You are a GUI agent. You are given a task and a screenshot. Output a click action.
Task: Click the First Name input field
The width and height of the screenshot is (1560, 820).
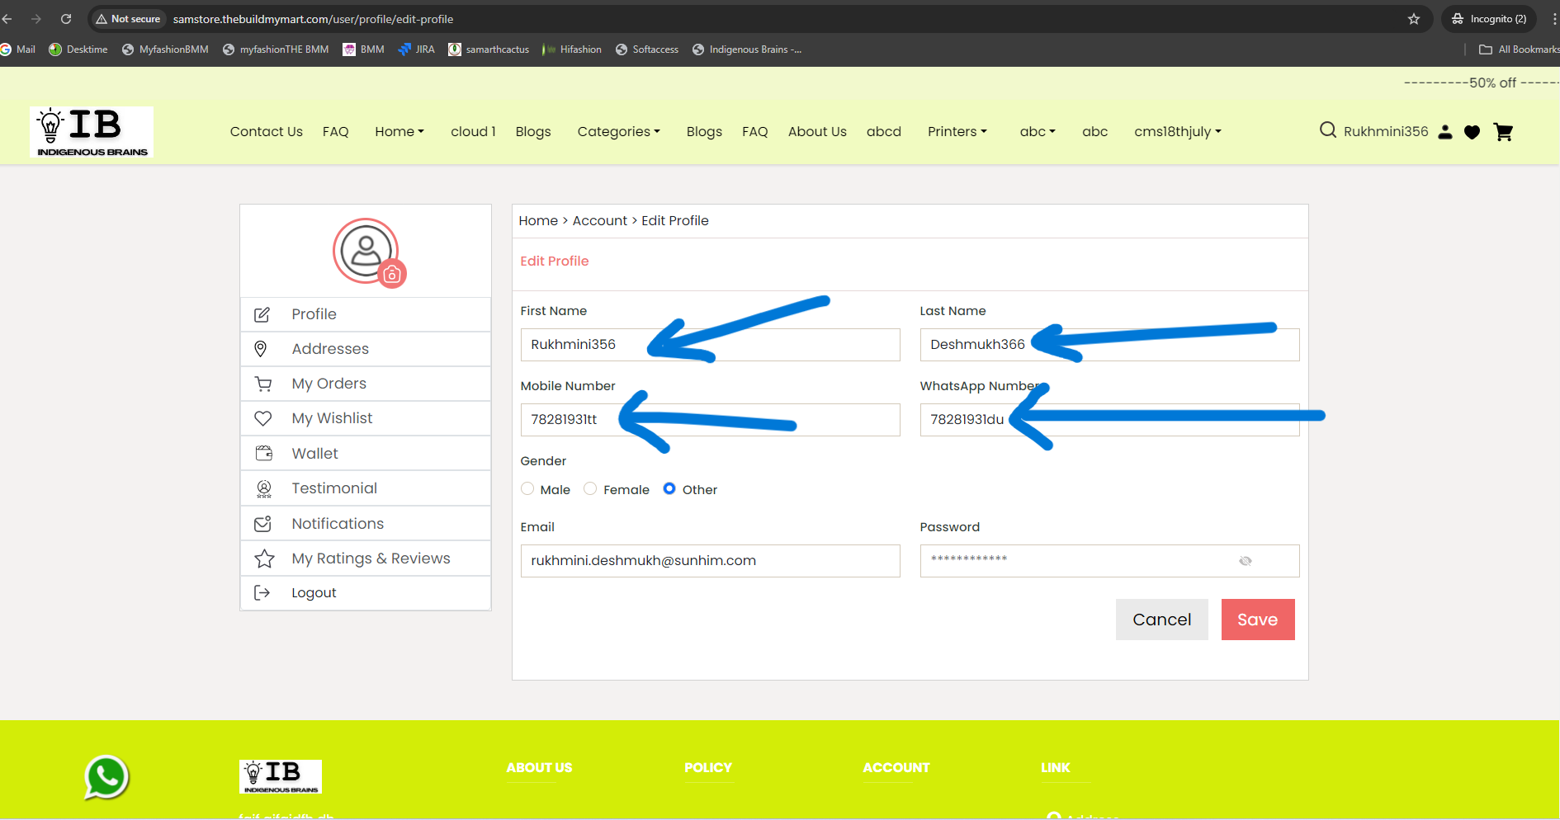710,345
